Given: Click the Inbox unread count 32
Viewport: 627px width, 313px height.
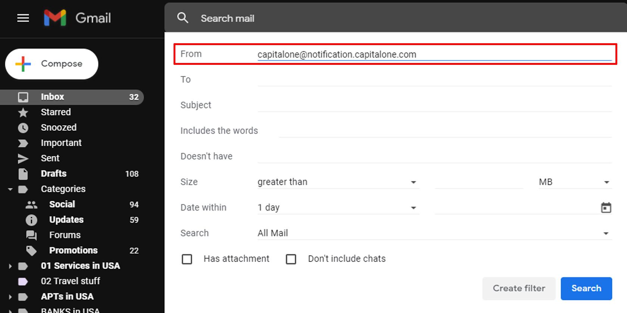Looking at the screenshot, I should click(x=134, y=97).
